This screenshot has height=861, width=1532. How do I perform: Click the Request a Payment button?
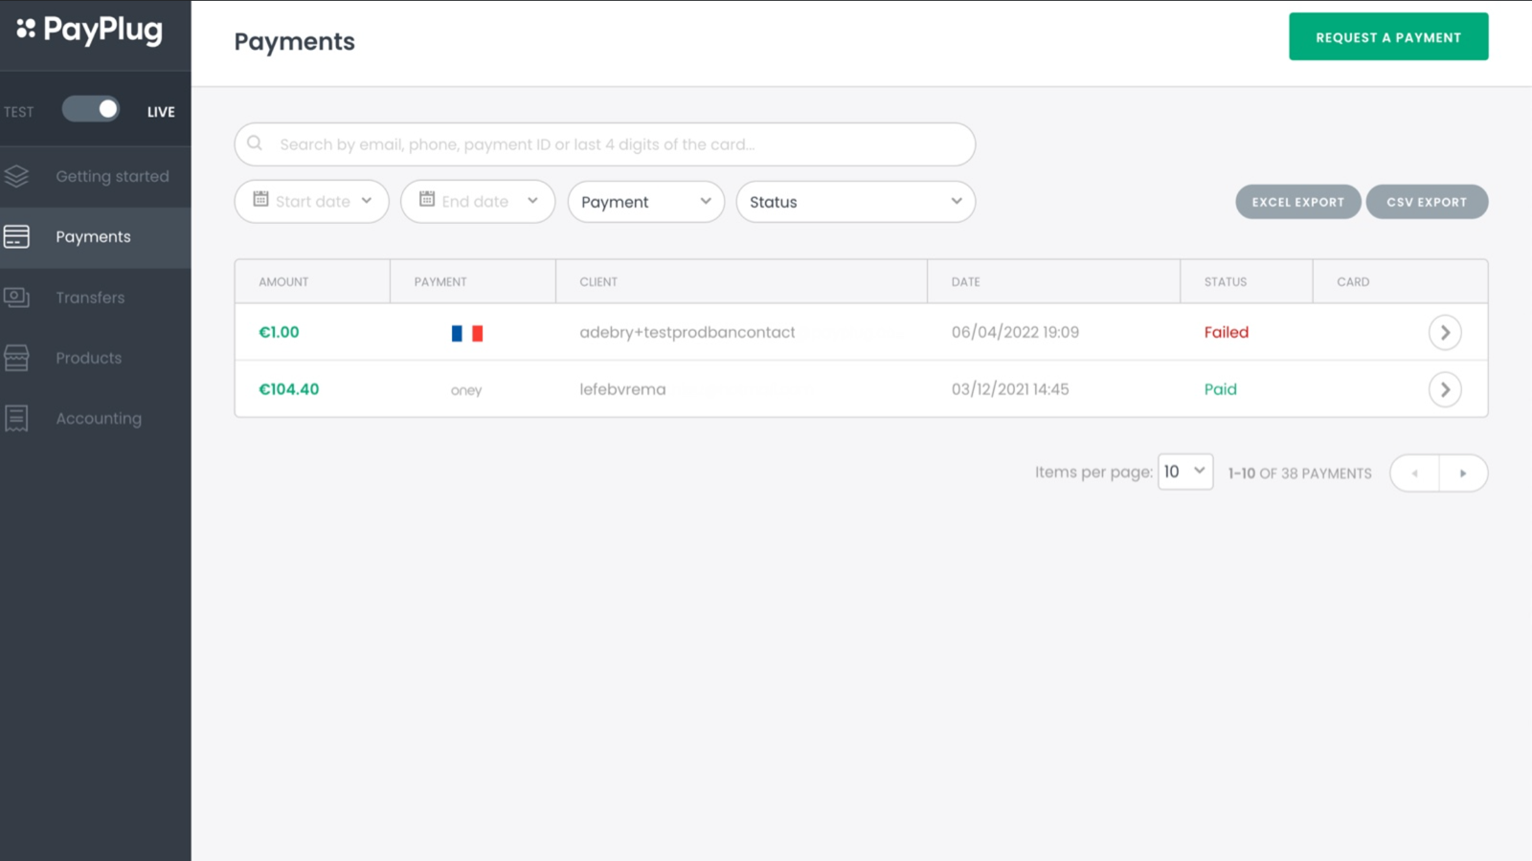tap(1387, 37)
